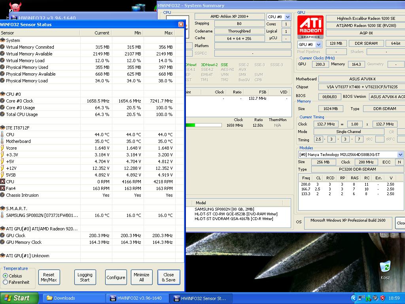Click the icon beside GPU Memory Clock

click(x=2, y=242)
